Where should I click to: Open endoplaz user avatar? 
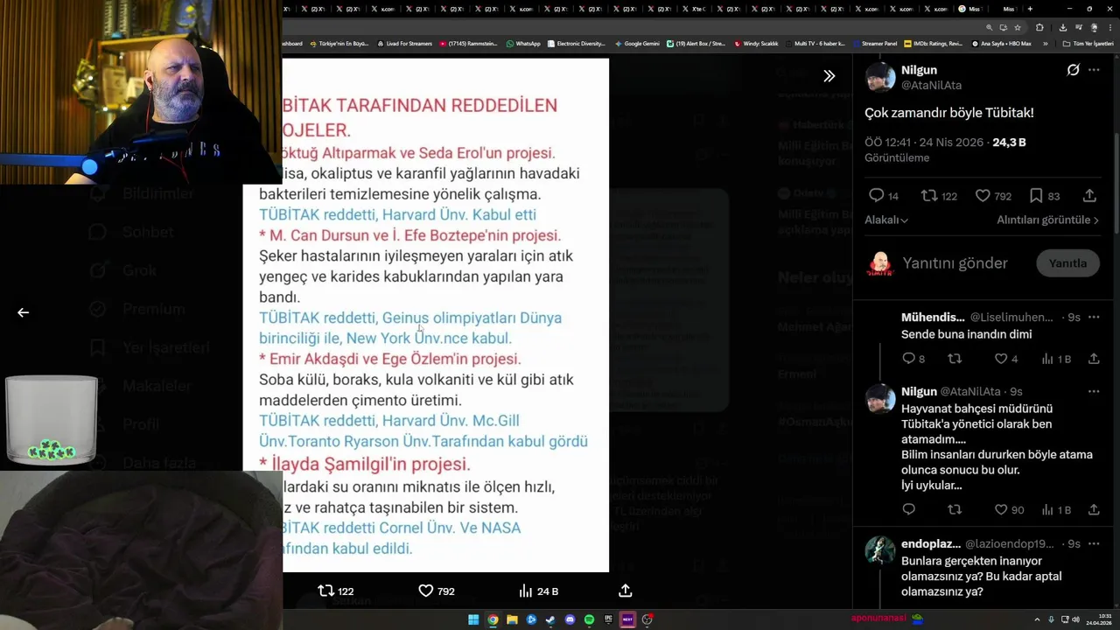[x=879, y=550]
